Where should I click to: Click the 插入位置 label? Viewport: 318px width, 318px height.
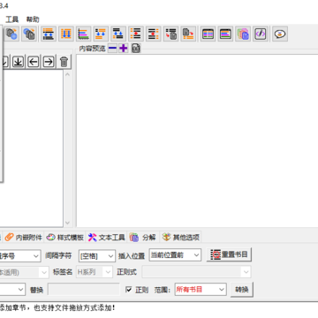[132, 256]
